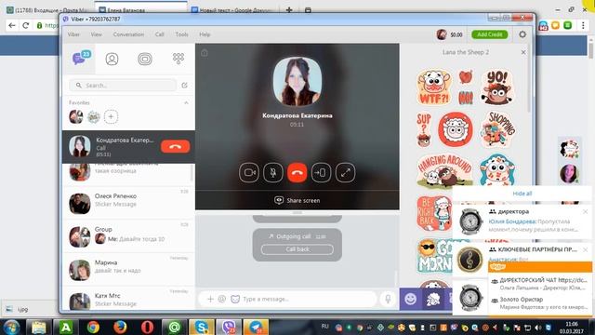Image resolution: width=595 pixels, height=335 pixels.
Task: Open the View menu
Action: click(x=97, y=34)
